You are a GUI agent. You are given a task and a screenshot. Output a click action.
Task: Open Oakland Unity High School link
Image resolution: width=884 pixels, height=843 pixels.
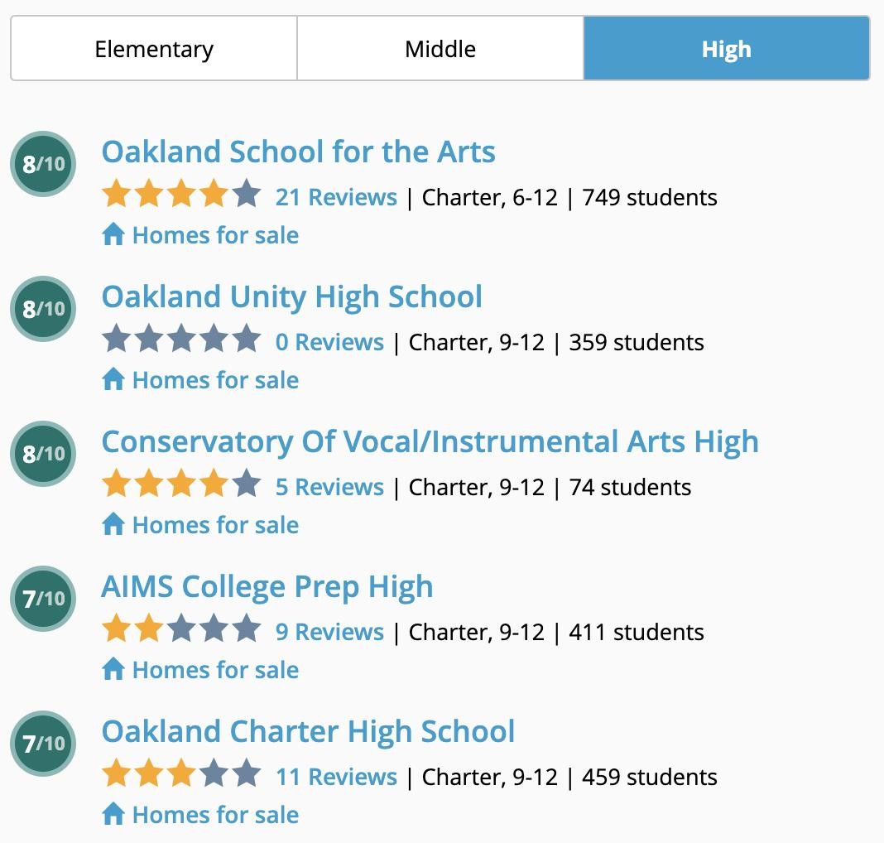(x=291, y=297)
